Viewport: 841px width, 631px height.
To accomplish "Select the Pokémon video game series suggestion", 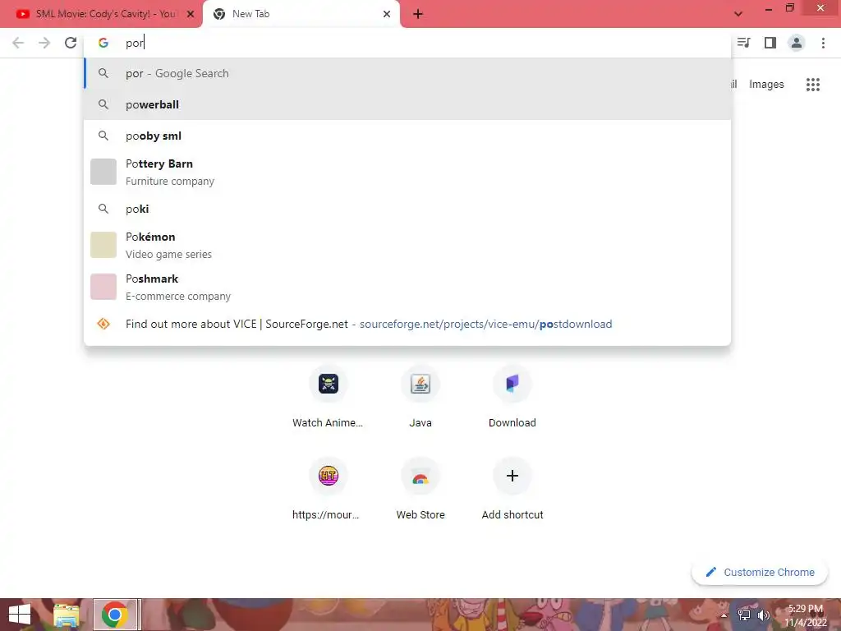I will pyautogui.click(x=407, y=245).
